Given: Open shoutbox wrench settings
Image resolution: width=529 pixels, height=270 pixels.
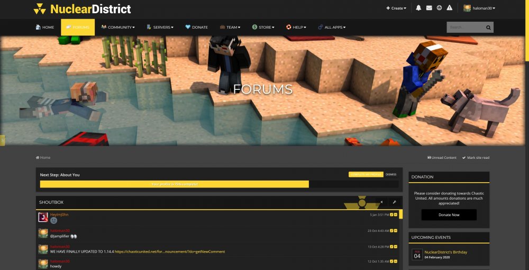Looking at the screenshot, I should tap(394, 202).
